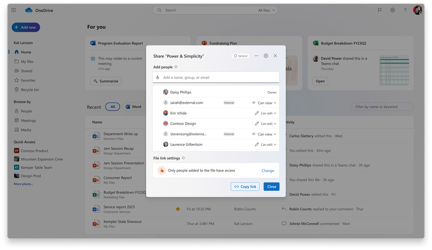The image size is (432, 250).
Task: Open the app launcher waffle icon
Action: [13, 10]
